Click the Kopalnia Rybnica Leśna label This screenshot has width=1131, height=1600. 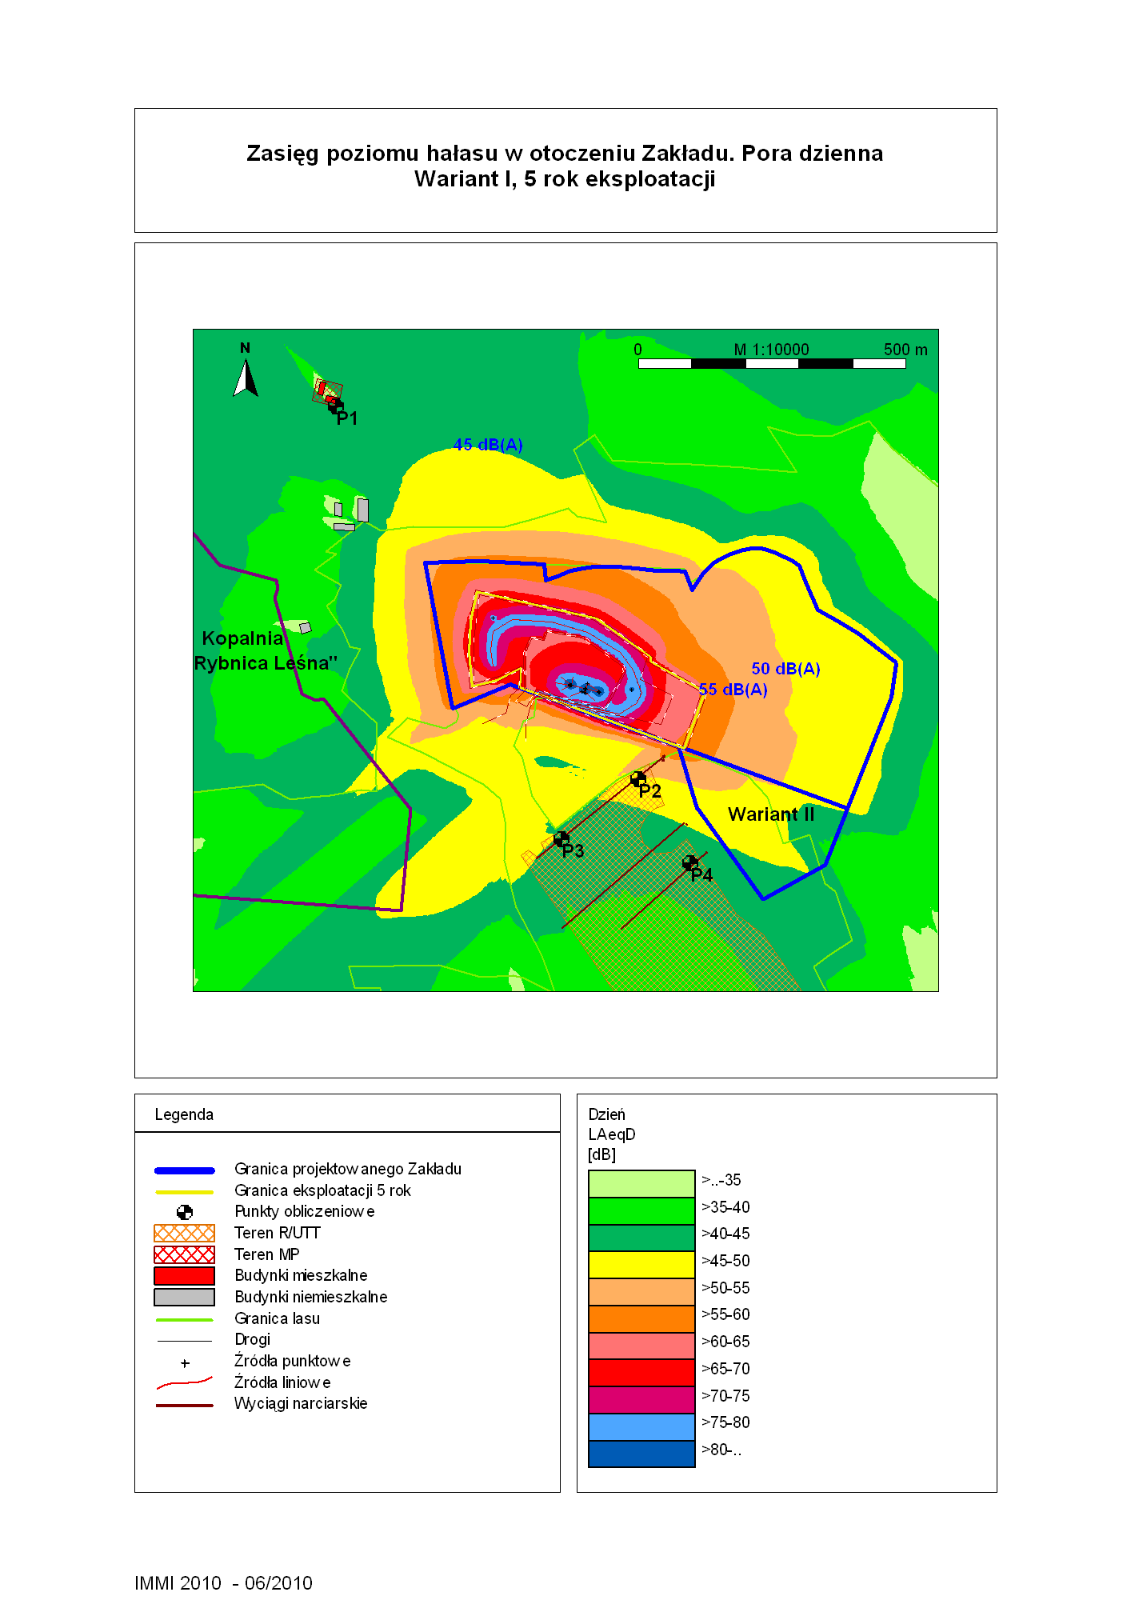(x=266, y=650)
